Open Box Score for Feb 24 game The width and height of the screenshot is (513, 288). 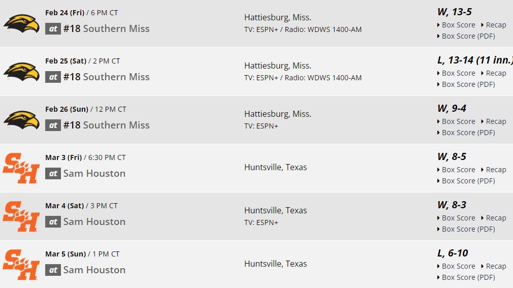point(458,25)
